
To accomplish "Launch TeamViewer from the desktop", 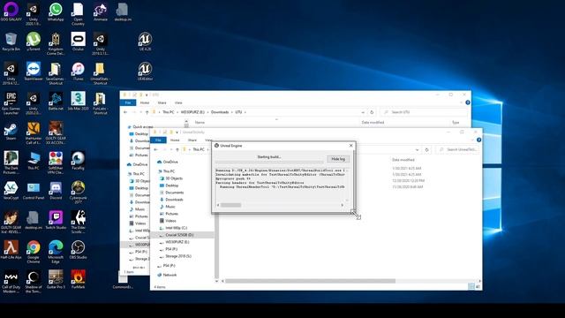I will tap(34, 71).
